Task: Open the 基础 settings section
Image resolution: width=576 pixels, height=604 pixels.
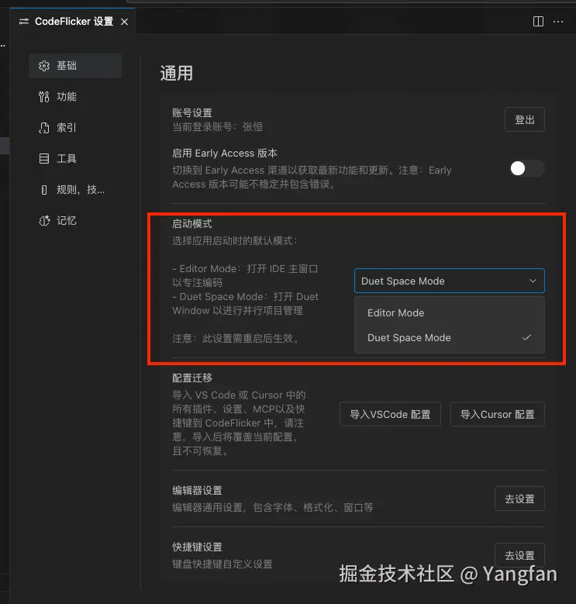Action: pos(75,66)
